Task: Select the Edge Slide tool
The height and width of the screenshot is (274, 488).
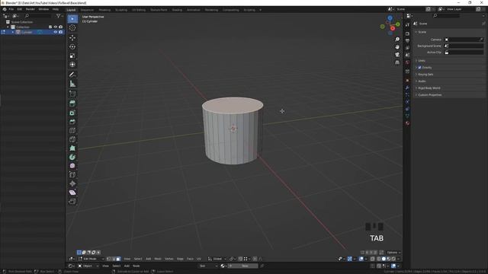Action: (72, 175)
